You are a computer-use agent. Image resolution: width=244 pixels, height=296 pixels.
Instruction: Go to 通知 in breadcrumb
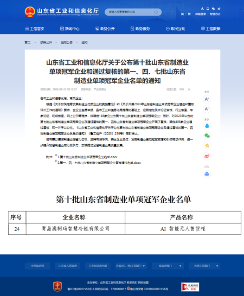84,42
